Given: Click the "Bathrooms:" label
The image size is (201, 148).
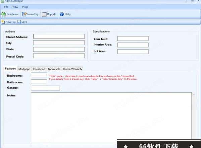Looking at the screenshot, I should pyautogui.click(x=15, y=82).
